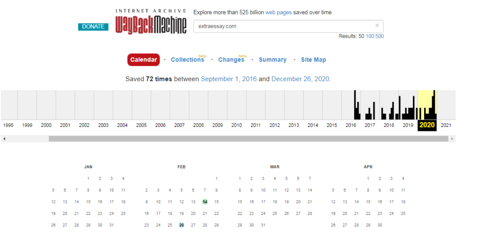Select year 2017 in the timeline
Image resolution: width=482 pixels, height=233 pixels.
pos(370,125)
